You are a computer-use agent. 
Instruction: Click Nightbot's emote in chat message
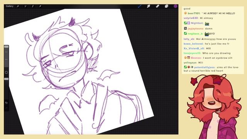[207, 24]
